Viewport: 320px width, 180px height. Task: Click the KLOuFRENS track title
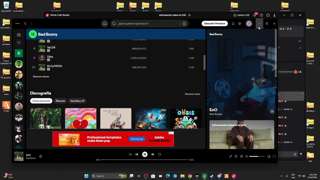54,66
